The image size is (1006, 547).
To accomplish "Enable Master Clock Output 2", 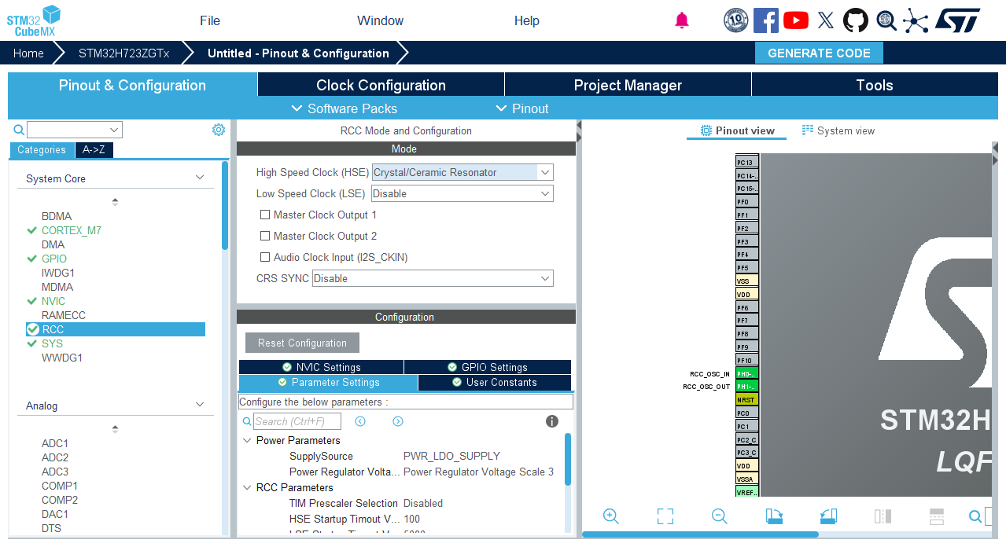I will pos(265,236).
